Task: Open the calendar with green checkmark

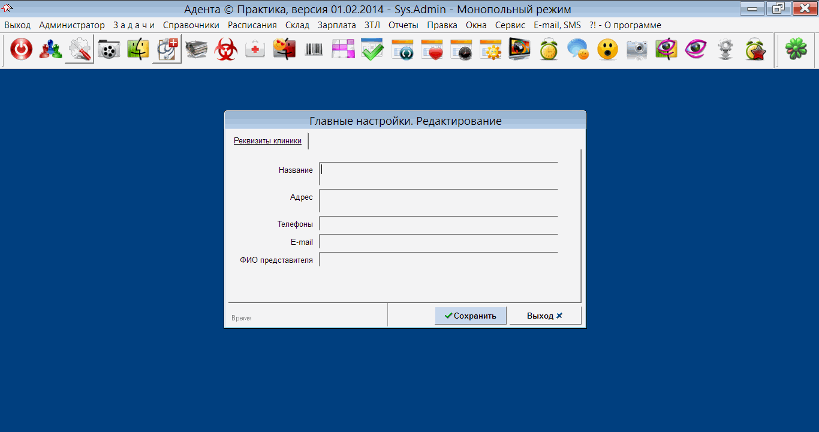Action: click(372, 50)
